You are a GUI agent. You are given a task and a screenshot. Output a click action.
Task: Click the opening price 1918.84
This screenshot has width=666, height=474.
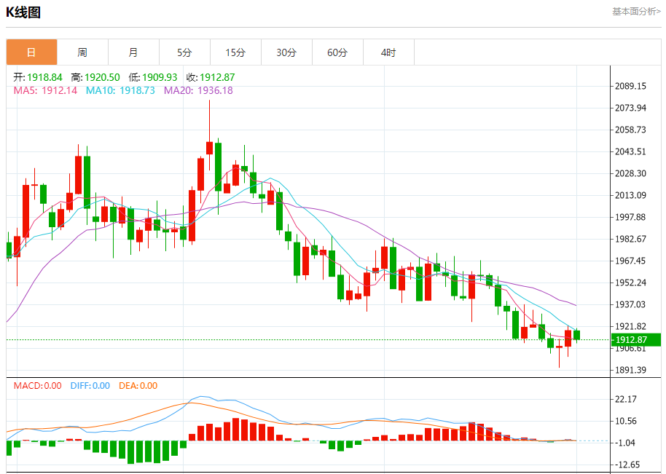click(x=44, y=77)
